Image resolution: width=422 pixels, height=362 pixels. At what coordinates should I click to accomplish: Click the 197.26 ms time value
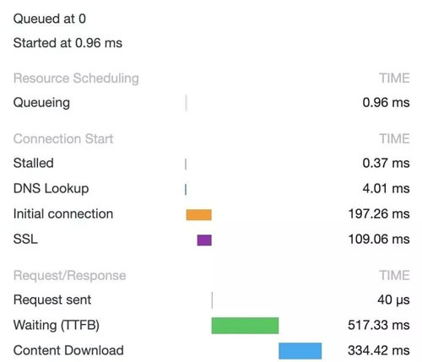[x=379, y=213]
